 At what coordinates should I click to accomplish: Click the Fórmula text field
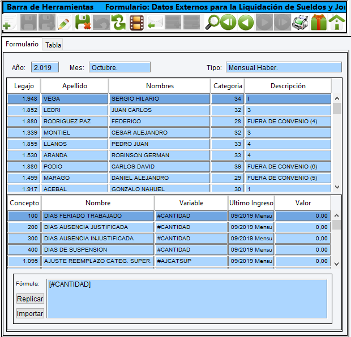click(186, 298)
